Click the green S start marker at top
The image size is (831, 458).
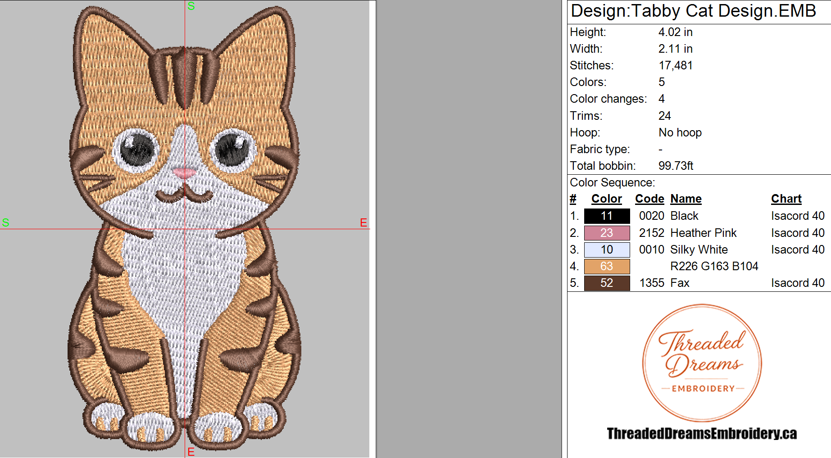click(191, 6)
